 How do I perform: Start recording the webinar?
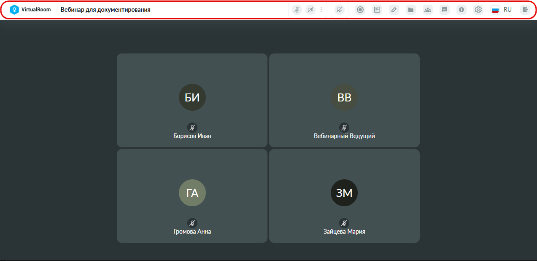coord(360,10)
